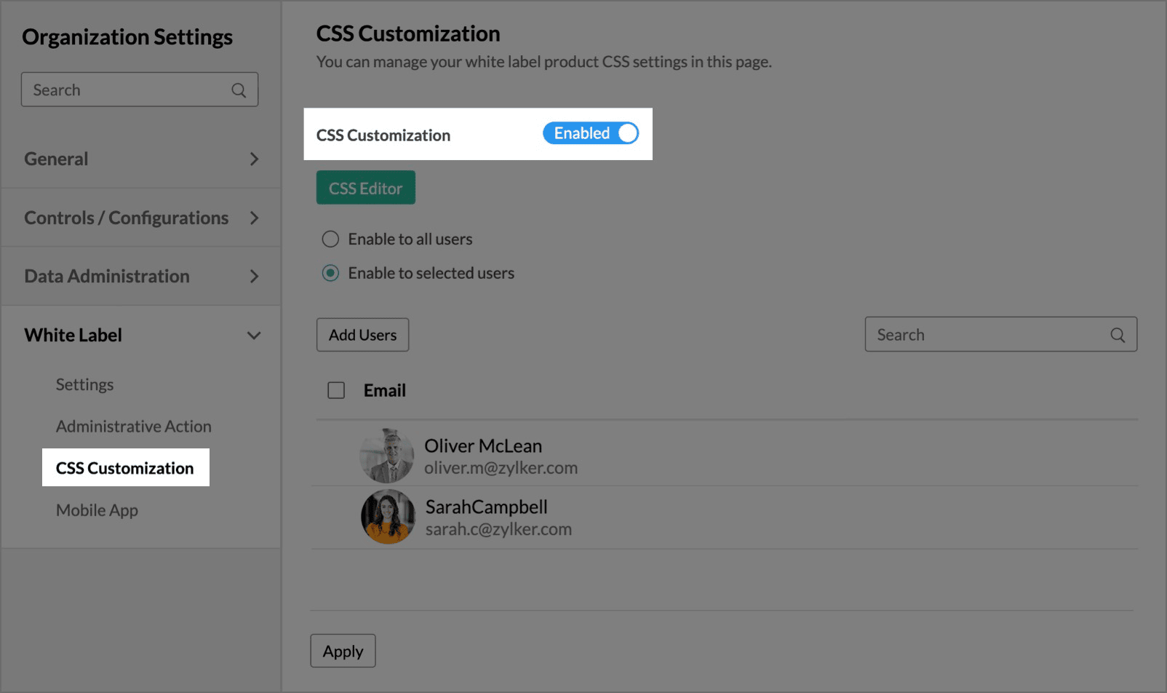Click the user list search magnifier icon
1167x693 pixels.
point(1118,335)
